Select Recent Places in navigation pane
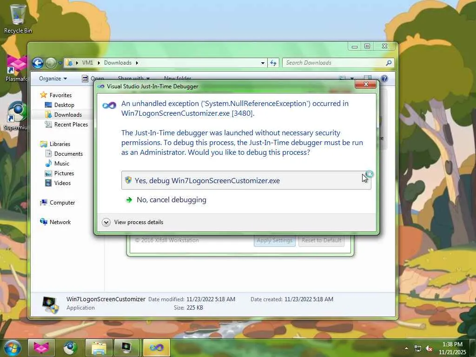The height and width of the screenshot is (357, 476). pos(71,125)
